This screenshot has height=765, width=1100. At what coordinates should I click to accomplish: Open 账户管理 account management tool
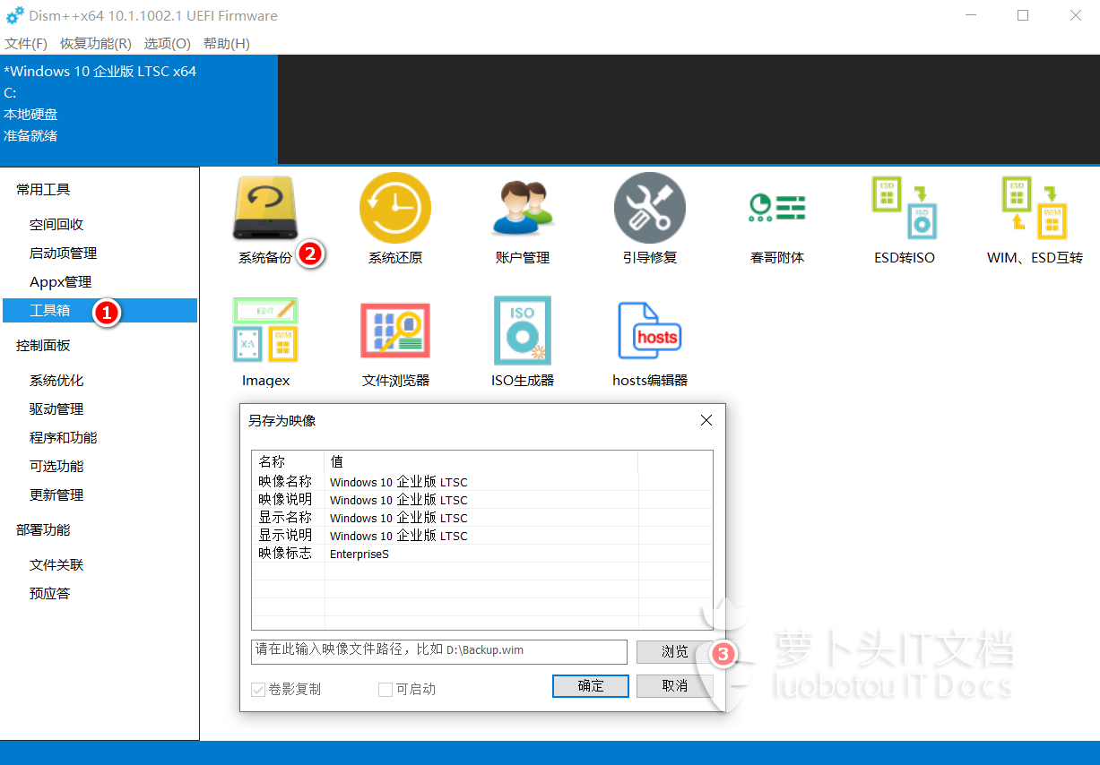(x=523, y=209)
